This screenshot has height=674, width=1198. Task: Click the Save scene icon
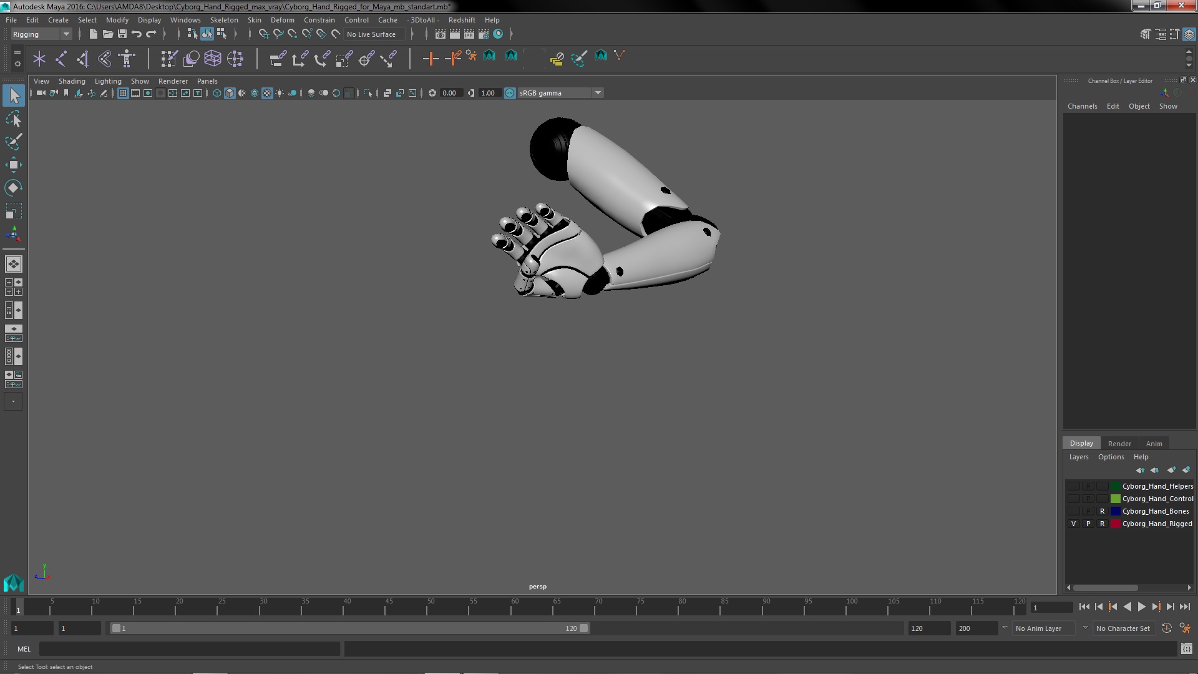(x=122, y=34)
